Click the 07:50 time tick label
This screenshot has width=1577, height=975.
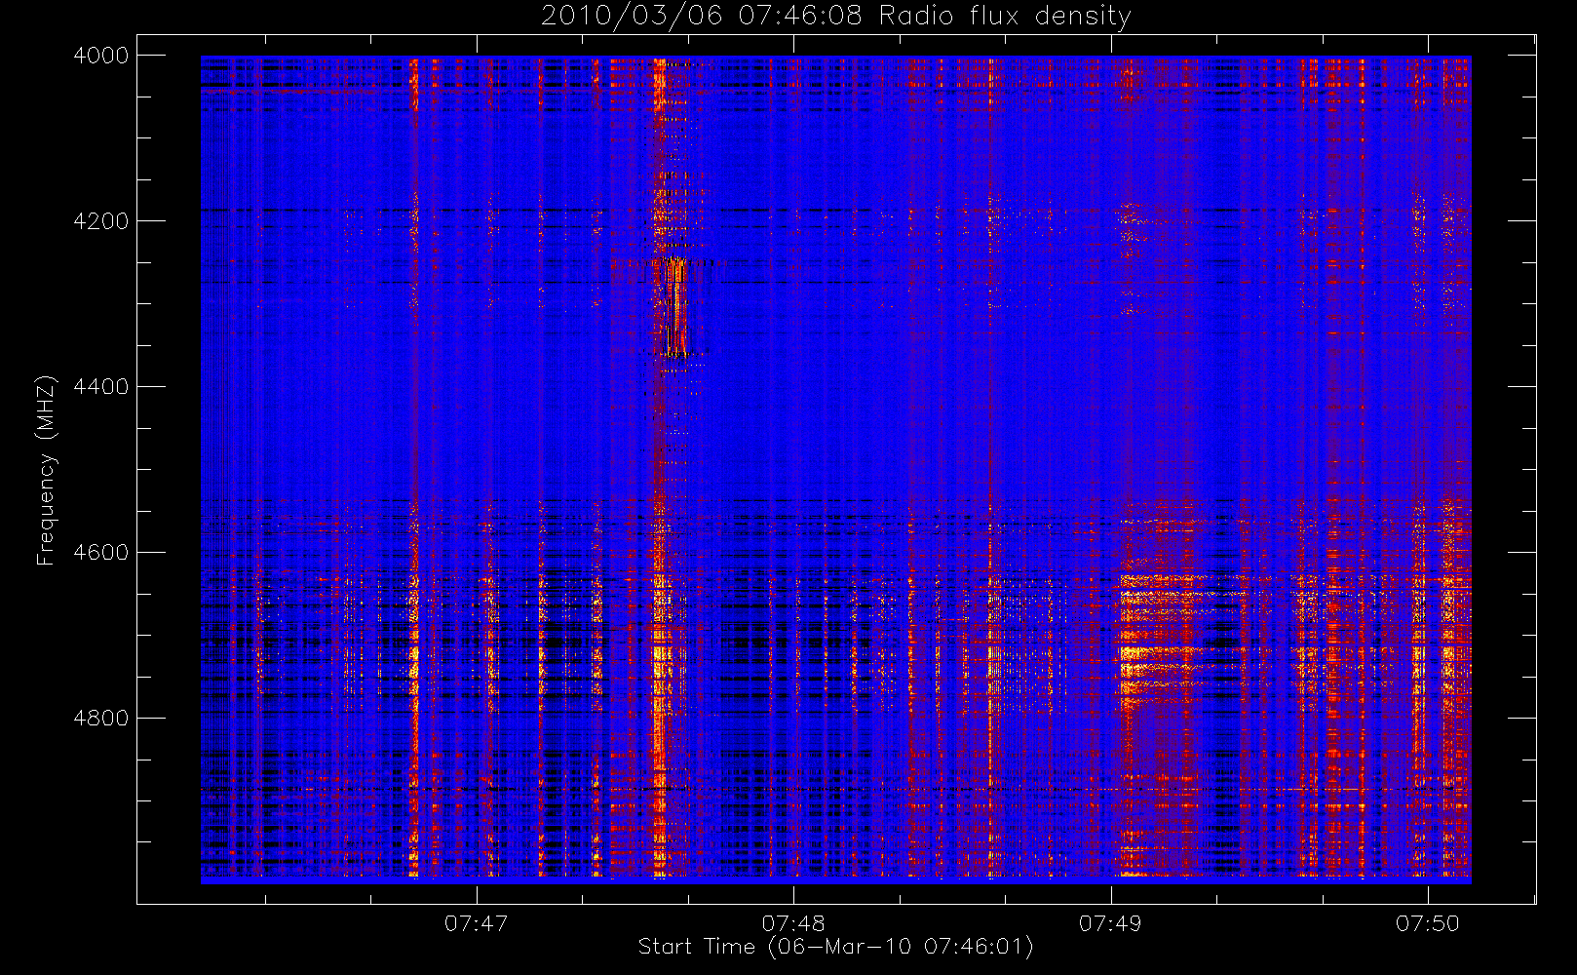click(x=1428, y=923)
